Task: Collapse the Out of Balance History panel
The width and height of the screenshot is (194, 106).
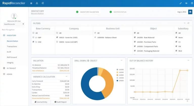Action: (x=188, y=60)
